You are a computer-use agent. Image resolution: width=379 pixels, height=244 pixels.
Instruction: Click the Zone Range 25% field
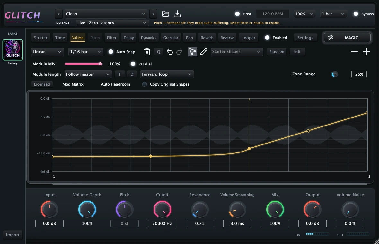coord(359,74)
